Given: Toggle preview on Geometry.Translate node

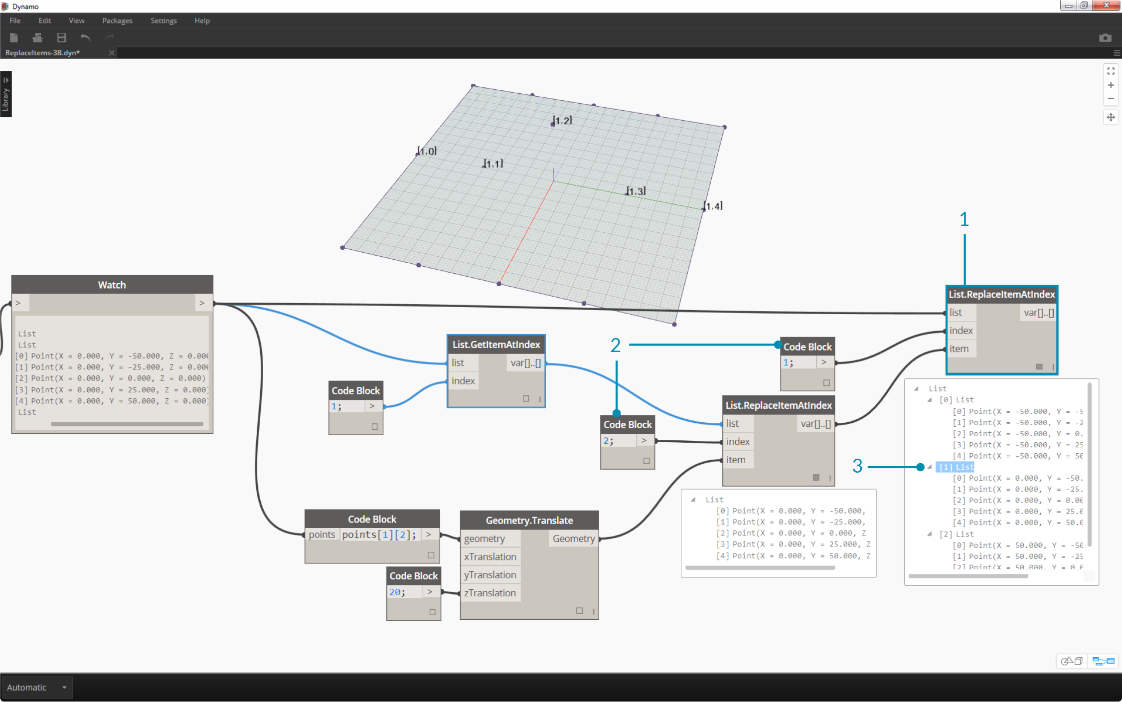Looking at the screenshot, I should coord(579,610).
